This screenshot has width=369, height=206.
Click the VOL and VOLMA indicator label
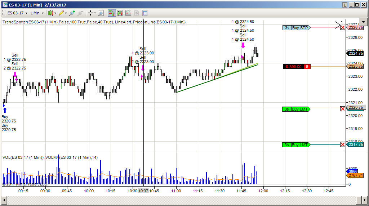[x=50, y=157]
